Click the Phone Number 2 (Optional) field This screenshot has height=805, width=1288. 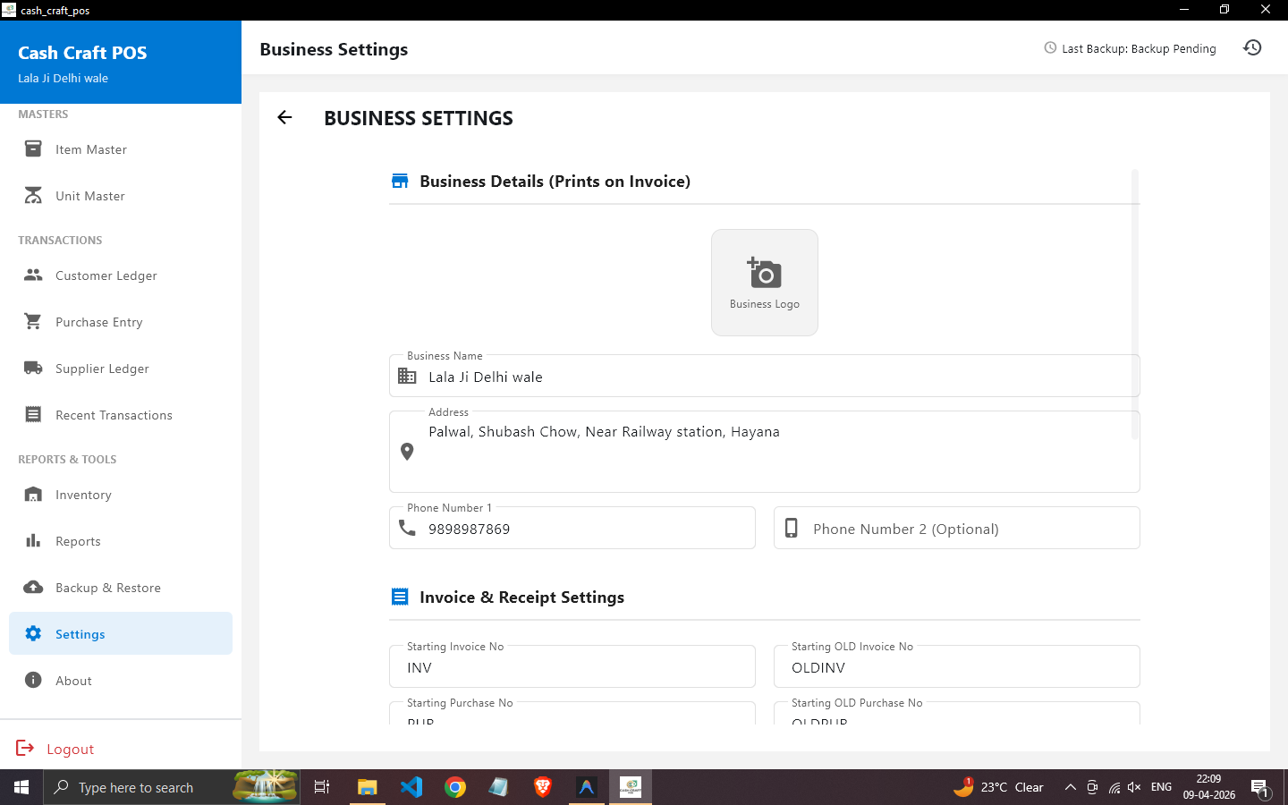pos(957,528)
